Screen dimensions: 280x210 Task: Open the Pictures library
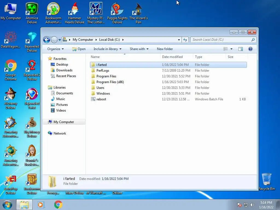62,105
